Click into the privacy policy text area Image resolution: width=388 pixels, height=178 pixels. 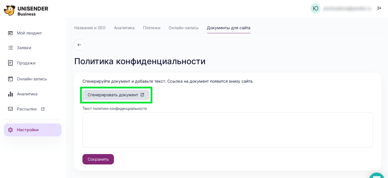[x=228, y=130]
